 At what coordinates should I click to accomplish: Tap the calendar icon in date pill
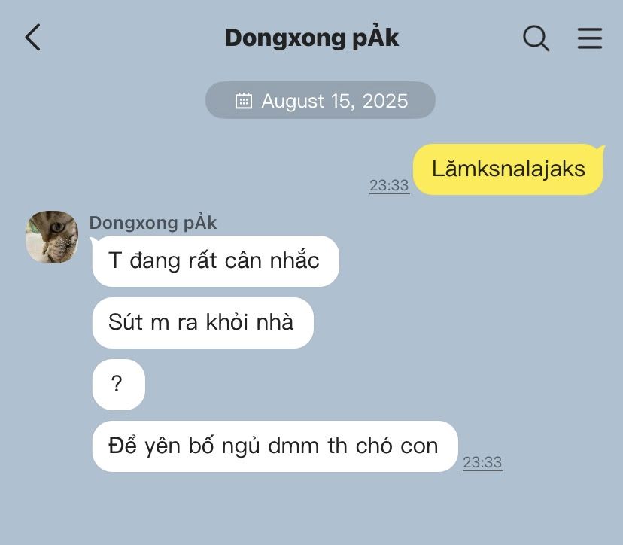pyautogui.click(x=244, y=101)
